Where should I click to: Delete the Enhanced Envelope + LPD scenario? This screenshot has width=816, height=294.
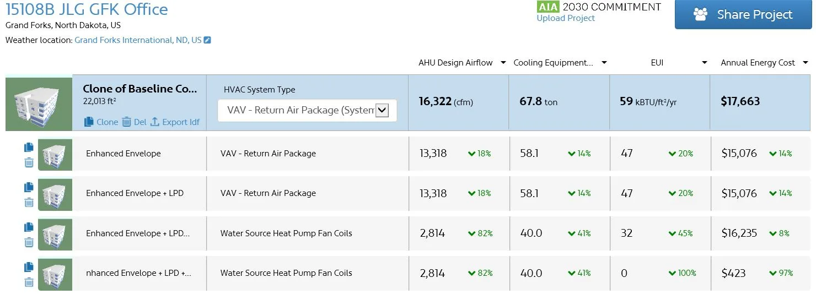pyautogui.click(x=29, y=202)
